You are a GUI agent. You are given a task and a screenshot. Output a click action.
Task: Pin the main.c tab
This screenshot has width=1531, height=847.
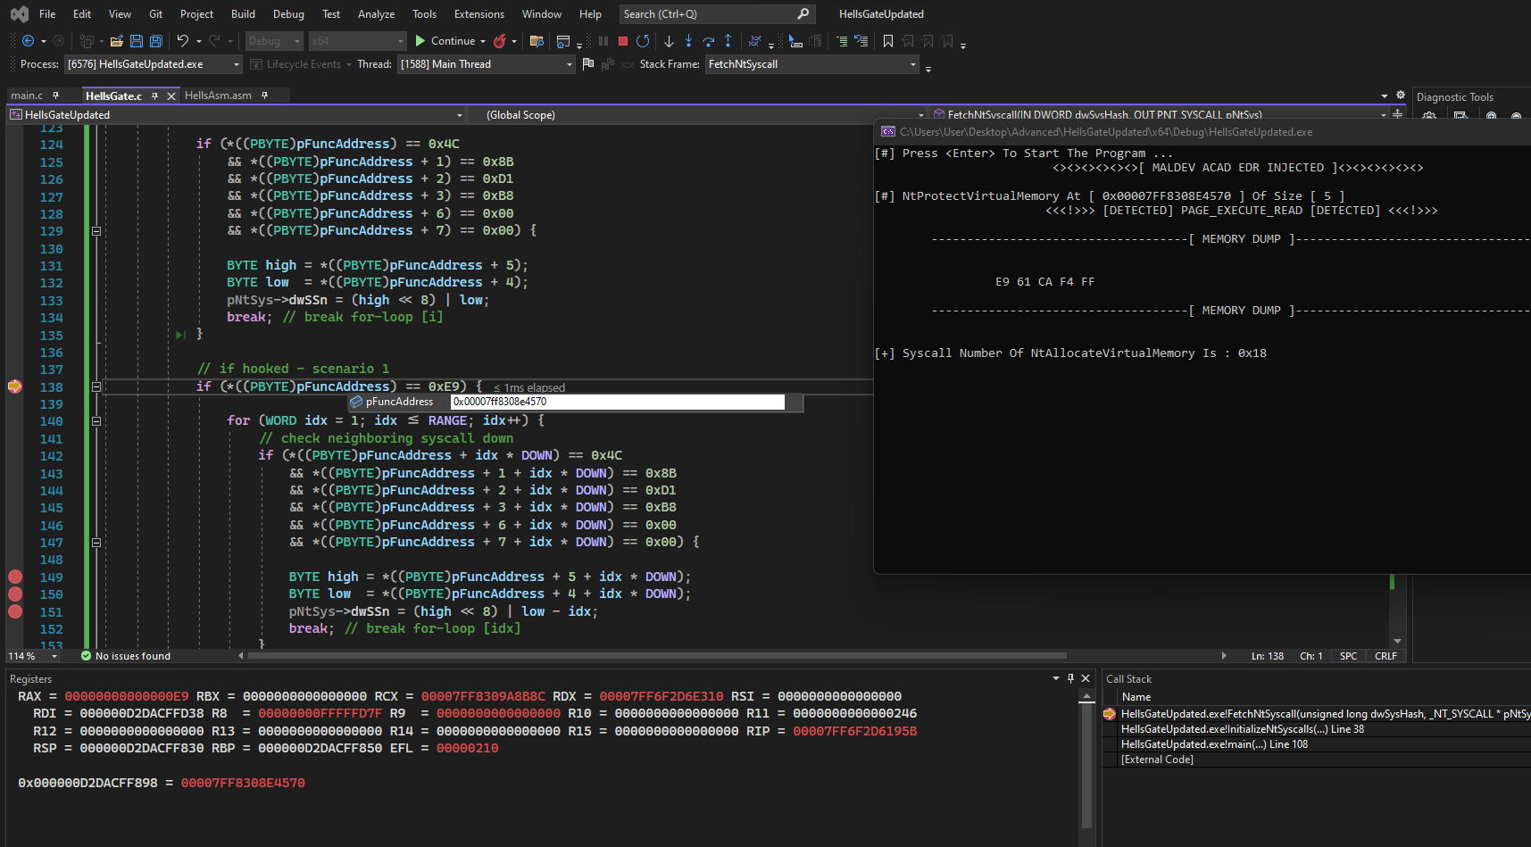pyautogui.click(x=56, y=95)
